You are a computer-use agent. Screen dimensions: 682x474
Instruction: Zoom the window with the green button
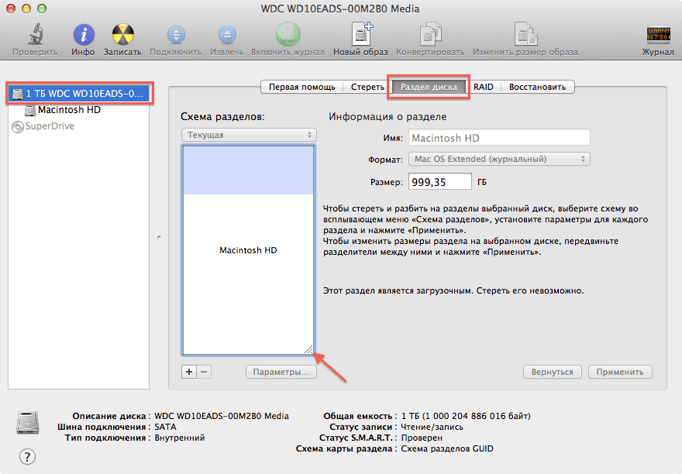42,9
